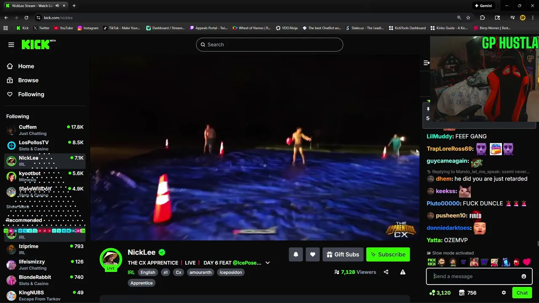The height and width of the screenshot is (303, 539).
Task: Bookmark this page with star icon
Action: 468,18
